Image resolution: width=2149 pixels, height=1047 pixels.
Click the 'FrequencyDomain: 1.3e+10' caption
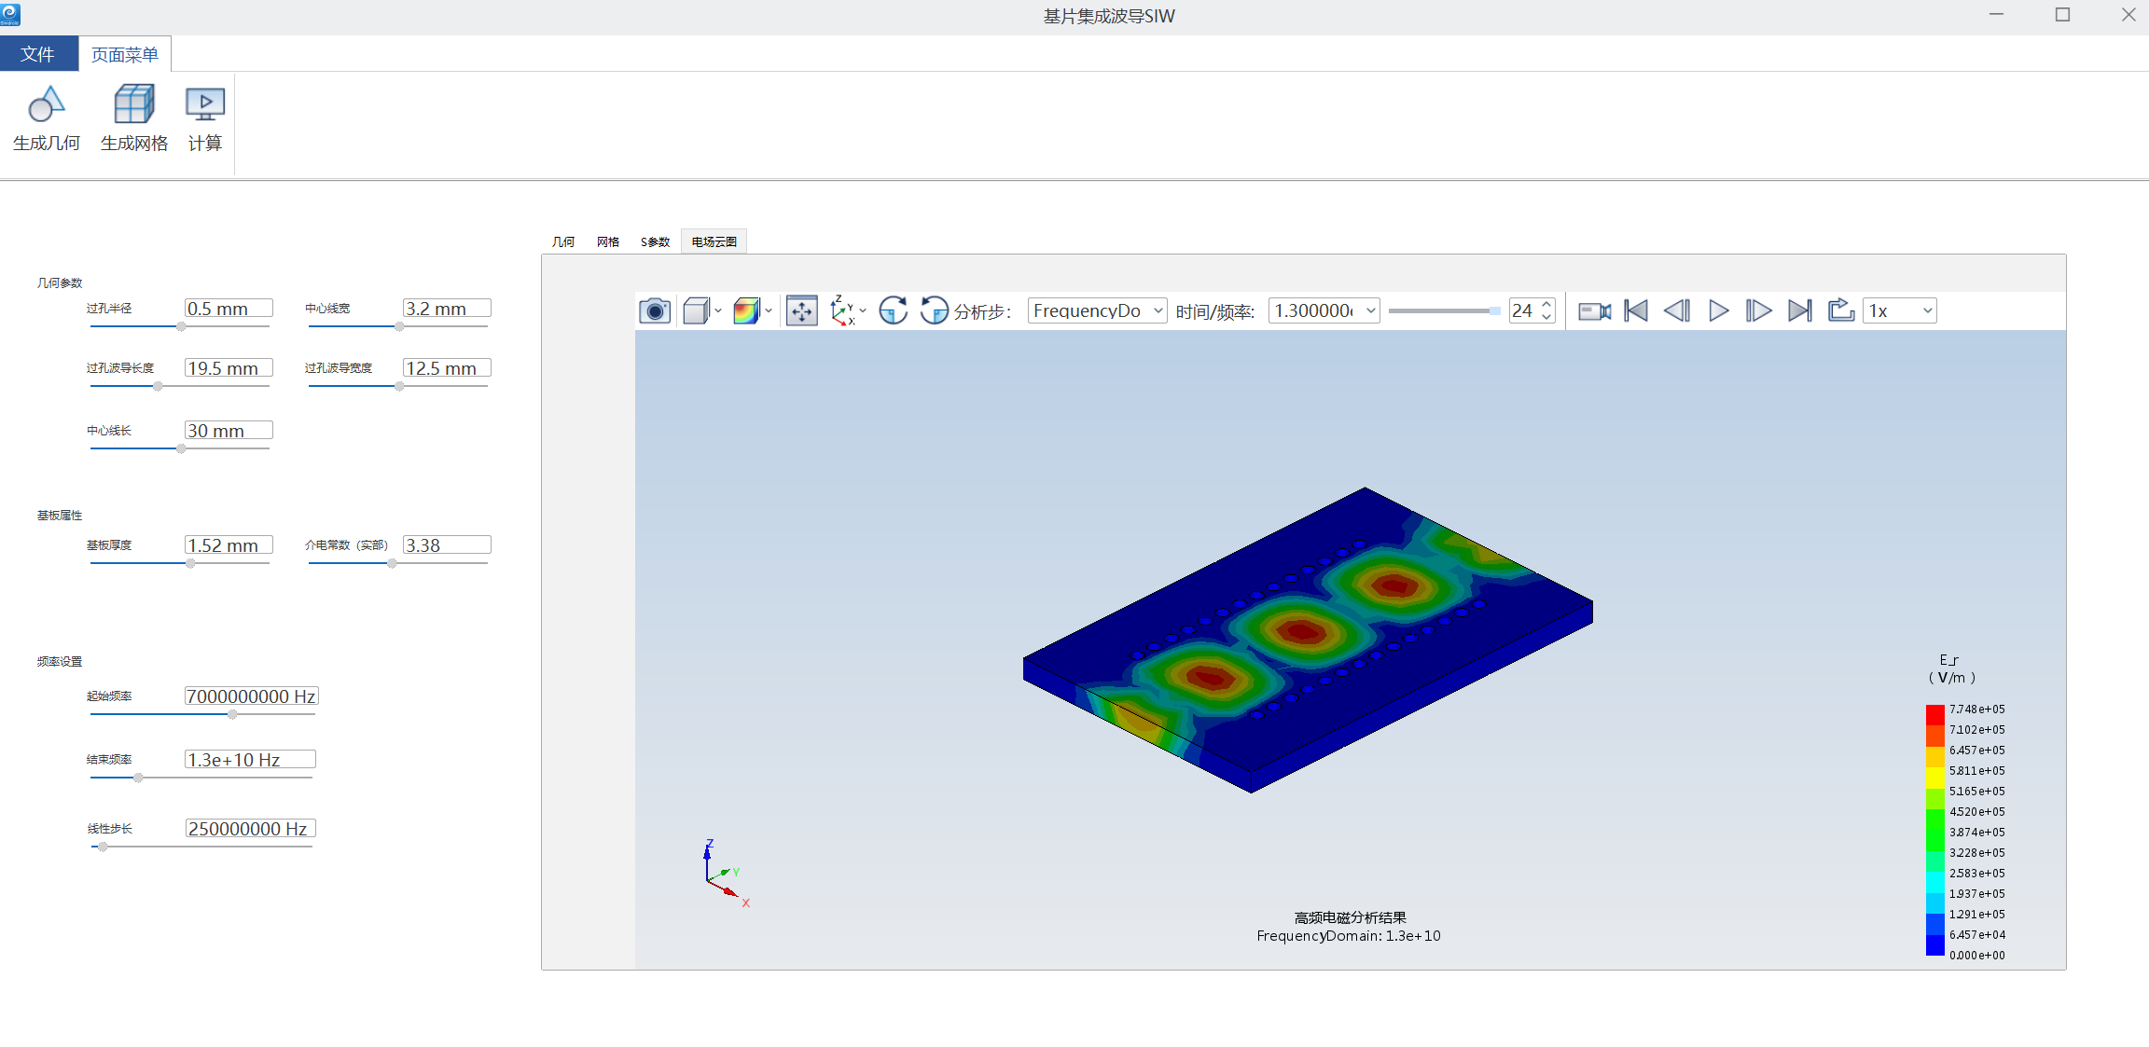(1349, 936)
